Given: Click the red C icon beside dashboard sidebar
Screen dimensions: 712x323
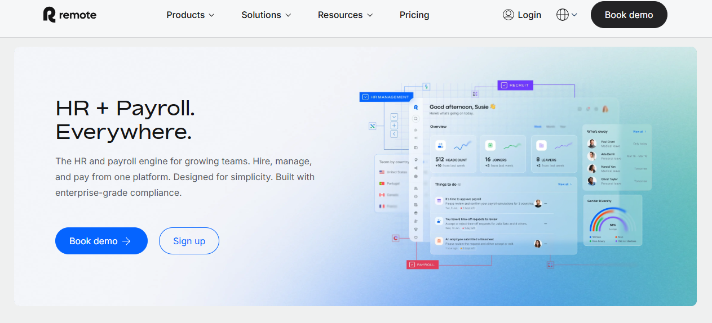Looking at the screenshot, I should point(396,238).
